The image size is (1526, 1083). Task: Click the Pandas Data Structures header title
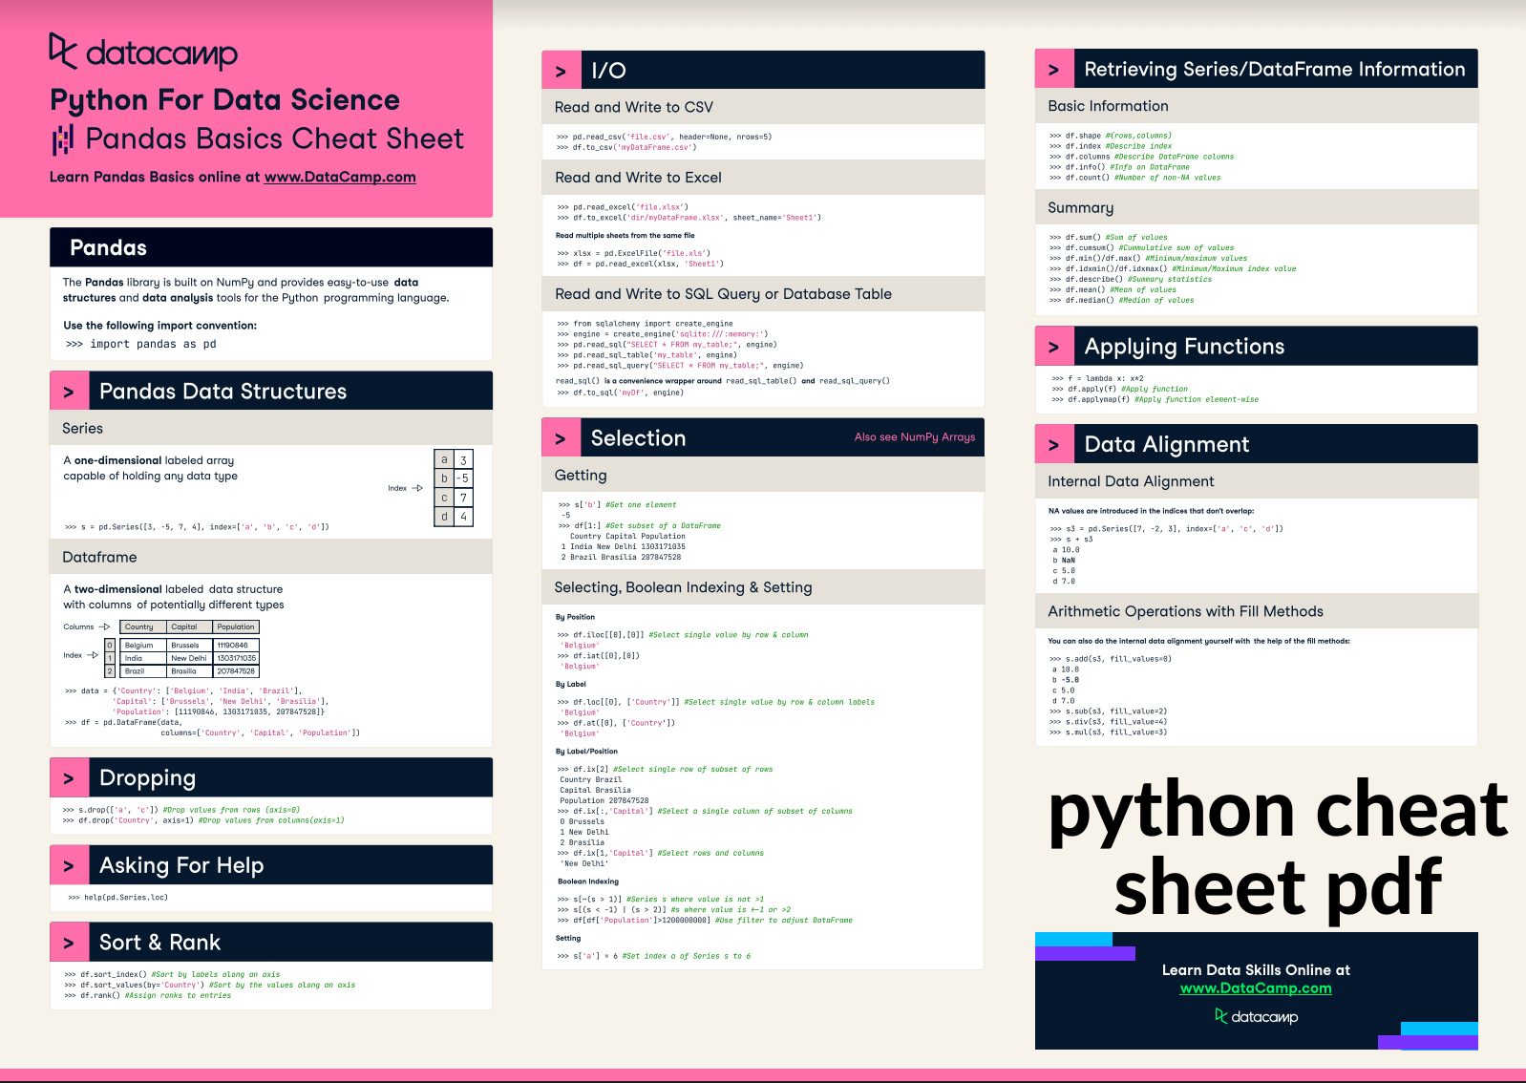[223, 392]
